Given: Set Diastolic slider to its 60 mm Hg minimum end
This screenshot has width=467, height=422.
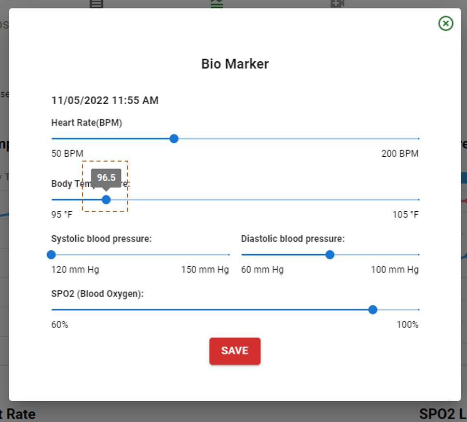Looking at the screenshot, I should point(242,255).
